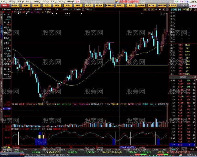Click the envelope message icon beside 工作区

pyautogui.click(x=186, y=5)
